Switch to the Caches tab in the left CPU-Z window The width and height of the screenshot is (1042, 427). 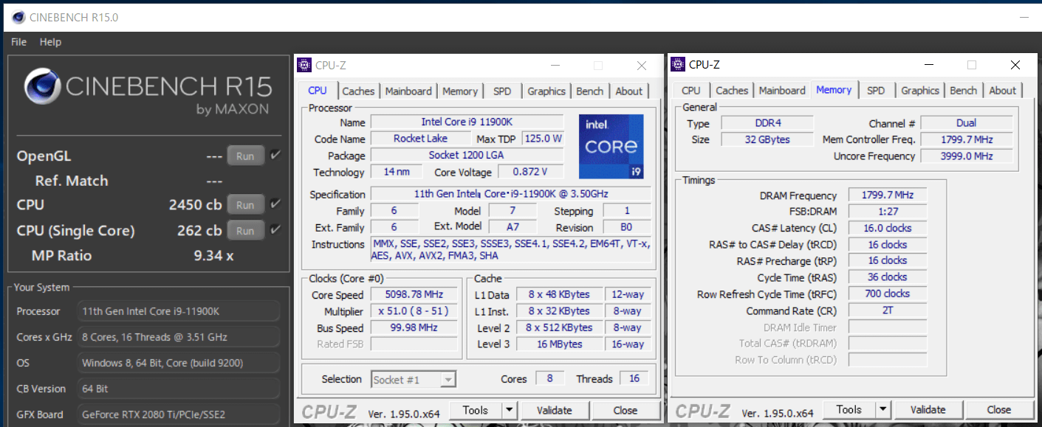358,91
